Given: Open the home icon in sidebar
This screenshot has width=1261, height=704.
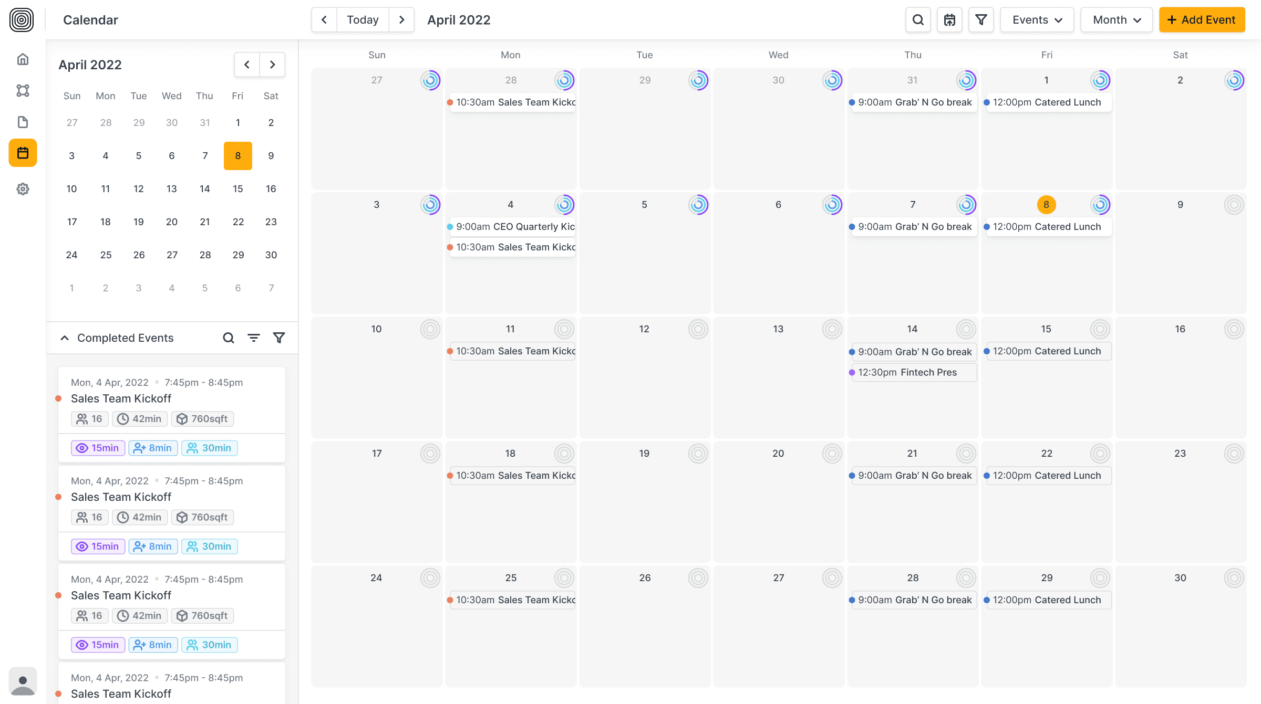Looking at the screenshot, I should (23, 59).
